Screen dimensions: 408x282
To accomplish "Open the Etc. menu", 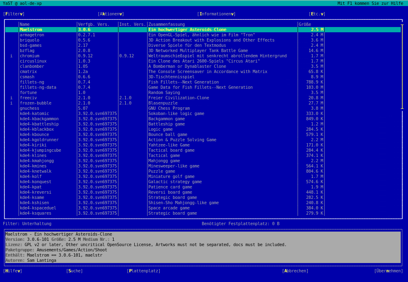I will click(317, 14).
